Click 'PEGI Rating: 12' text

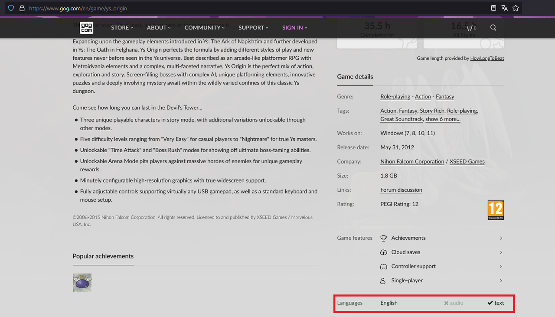[x=399, y=204]
